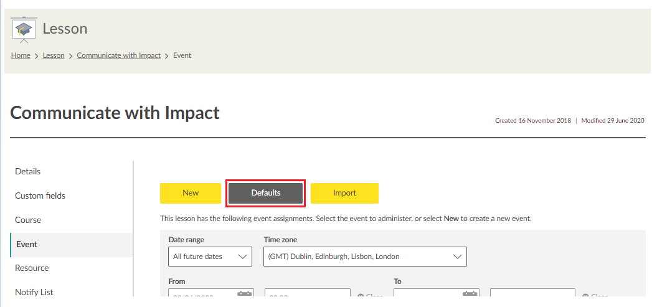Expand the Date range dropdown
Image resolution: width=652 pixels, height=307 pixels.
click(210, 257)
